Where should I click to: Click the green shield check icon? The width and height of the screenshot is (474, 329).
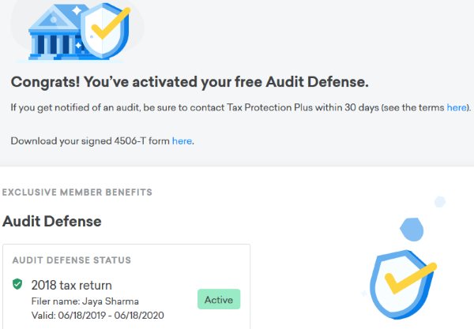[x=17, y=284]
